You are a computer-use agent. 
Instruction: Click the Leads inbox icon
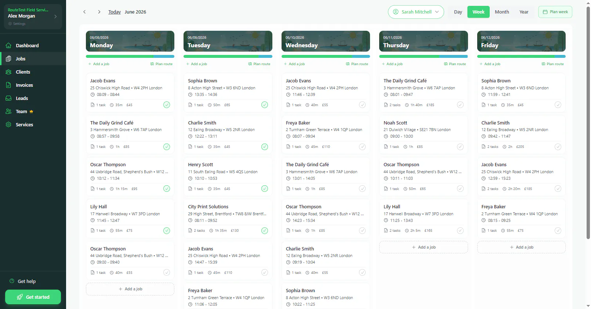pyautogui.click(x=8, y=98)
